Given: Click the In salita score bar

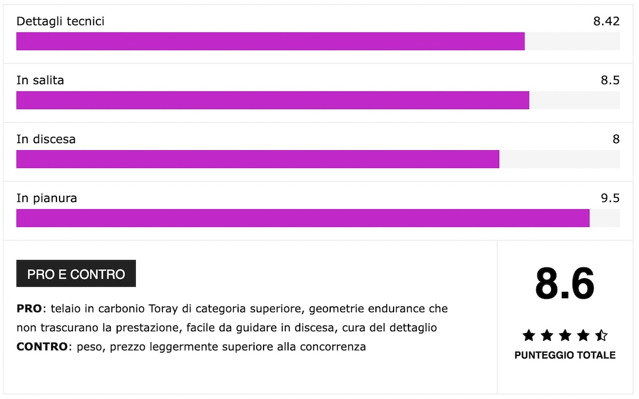Looking at the screenshot, I should tap(318, 100).
